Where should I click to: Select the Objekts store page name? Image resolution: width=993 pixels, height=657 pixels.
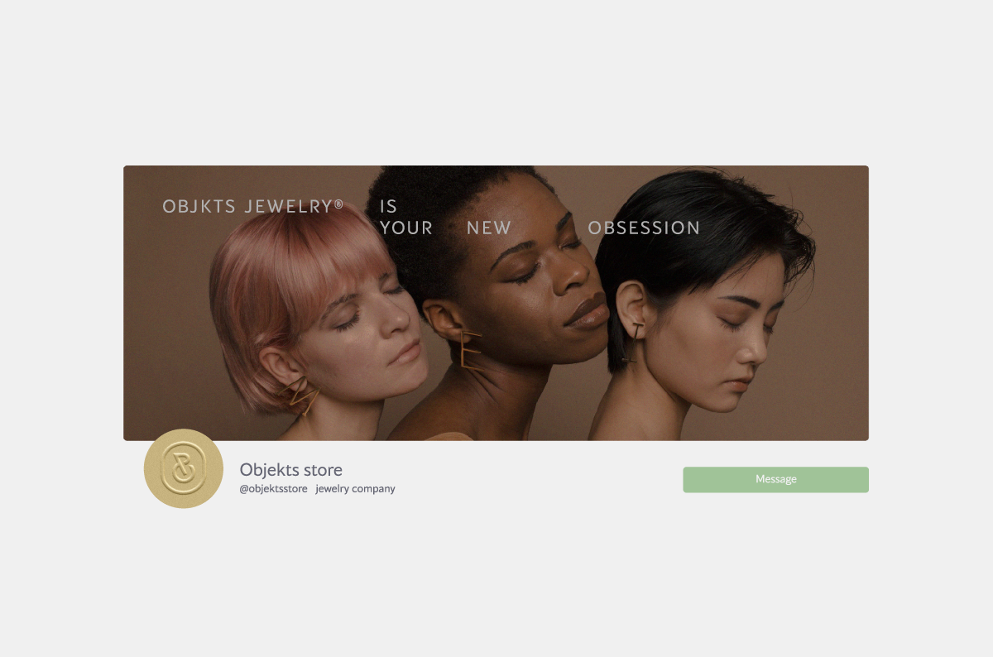tap(291, 470)
